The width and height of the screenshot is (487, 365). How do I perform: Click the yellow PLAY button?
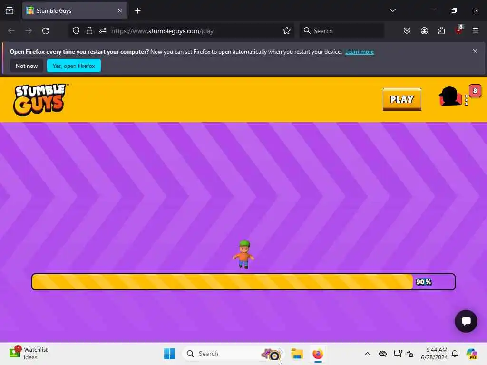402,99
